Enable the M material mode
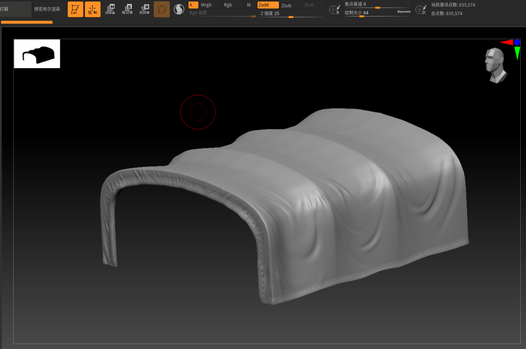526x349 pixels. [248, 5]
